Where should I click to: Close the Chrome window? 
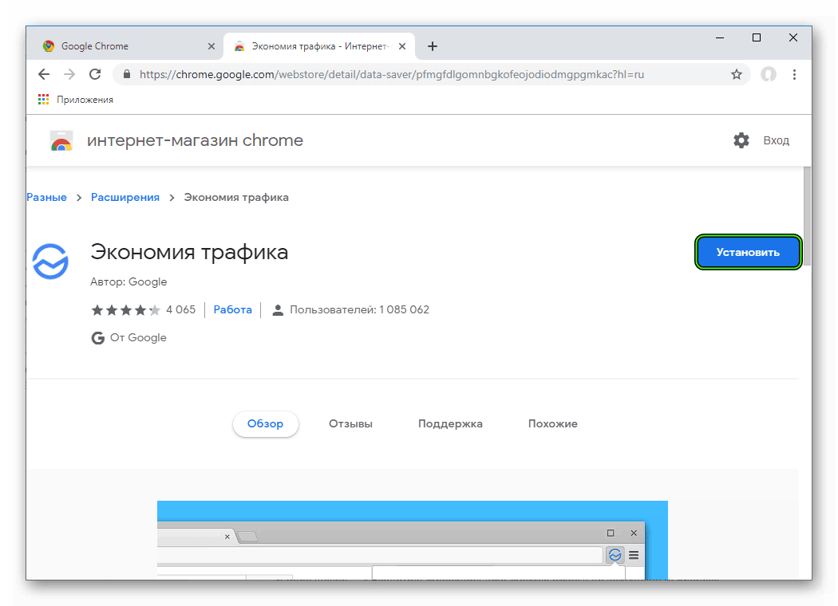(x=793, y=37)
